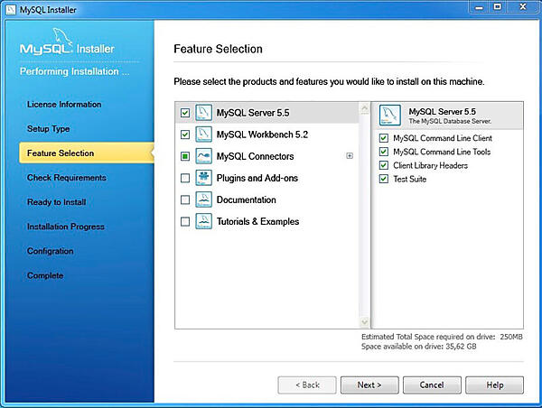Viewport: 542px width, 408px height.
Task: Click the MySQL Workbench 5.2 product icon
Action: 203,134
